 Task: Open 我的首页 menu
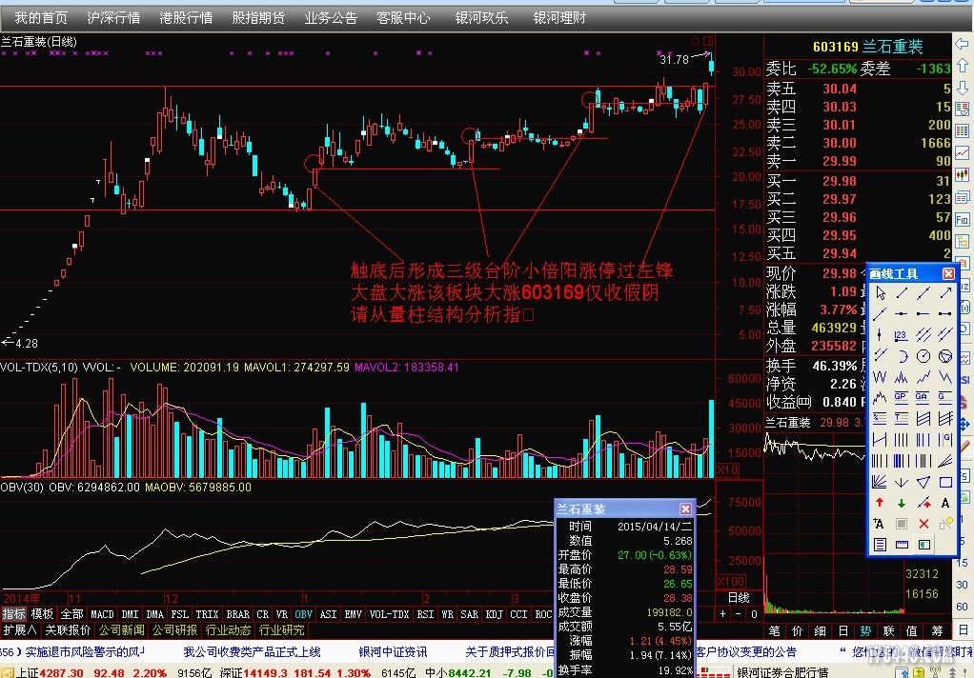(41, 18)
